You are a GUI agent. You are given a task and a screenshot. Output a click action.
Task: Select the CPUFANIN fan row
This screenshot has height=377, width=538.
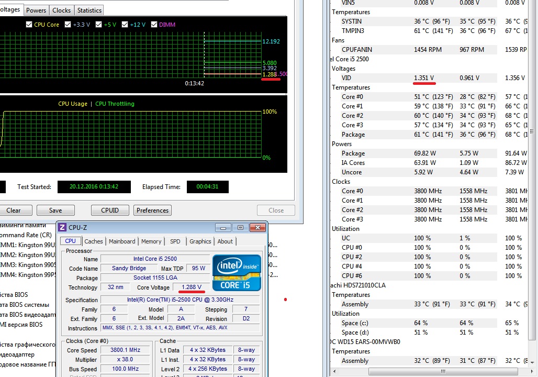[430, 50]
